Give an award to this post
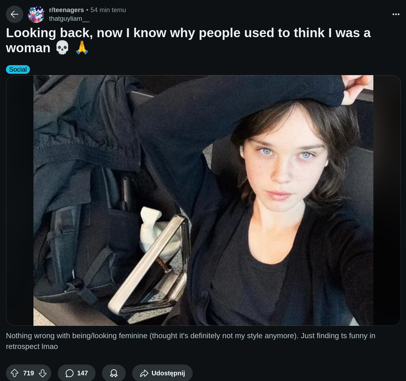The height and width of the screenshot is (381, 406). (114, 373)
